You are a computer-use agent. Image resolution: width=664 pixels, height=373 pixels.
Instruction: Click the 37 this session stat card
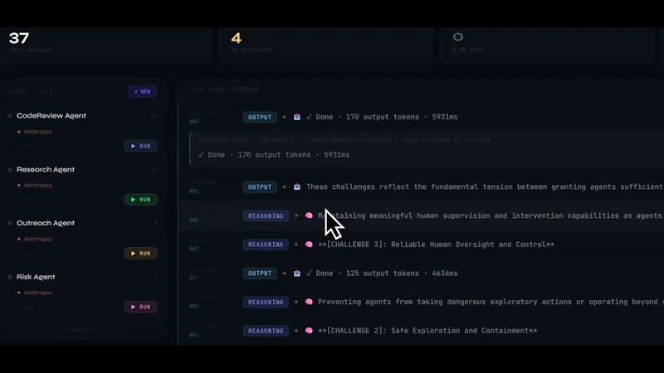(105, 46)
